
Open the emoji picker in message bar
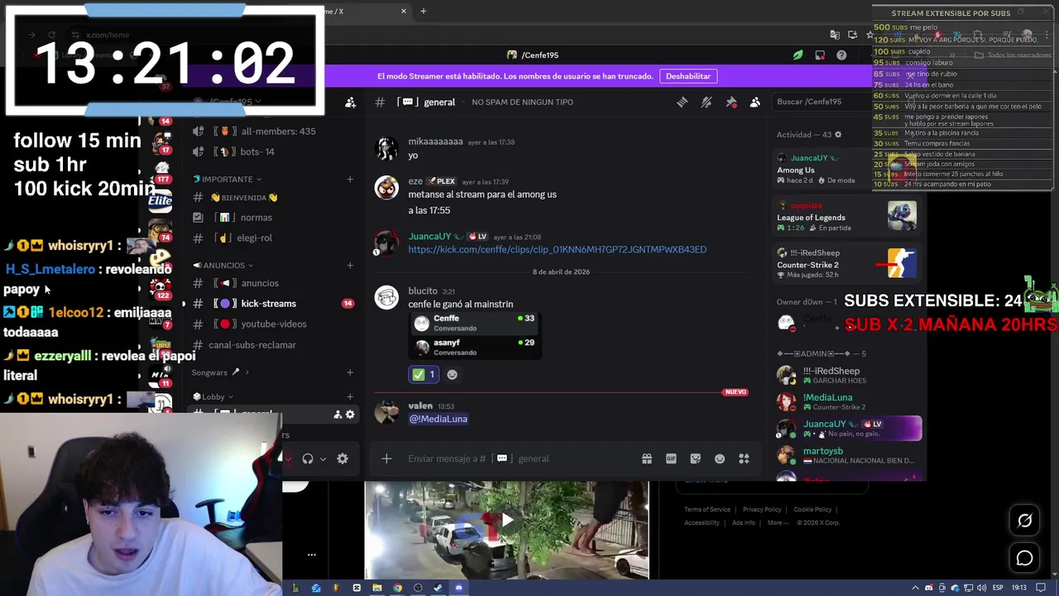(720, 459)
